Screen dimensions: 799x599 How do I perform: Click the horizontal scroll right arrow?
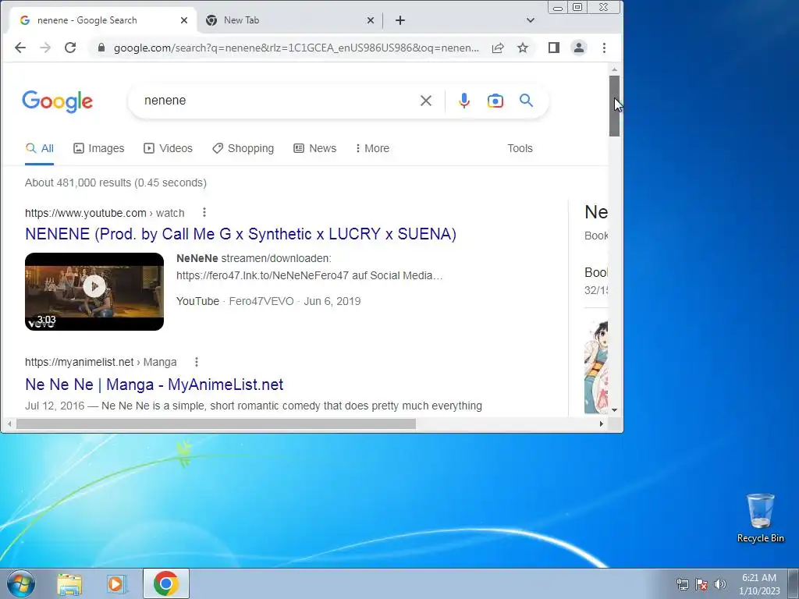point(602,424)
